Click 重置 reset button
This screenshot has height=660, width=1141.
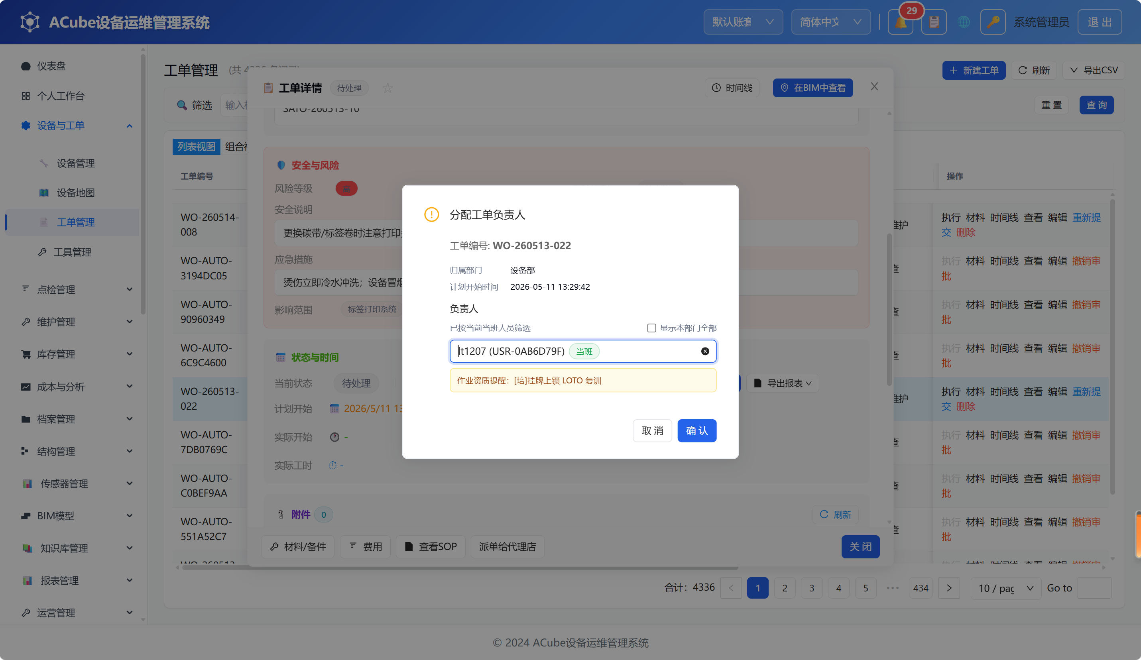[1051, 105]
